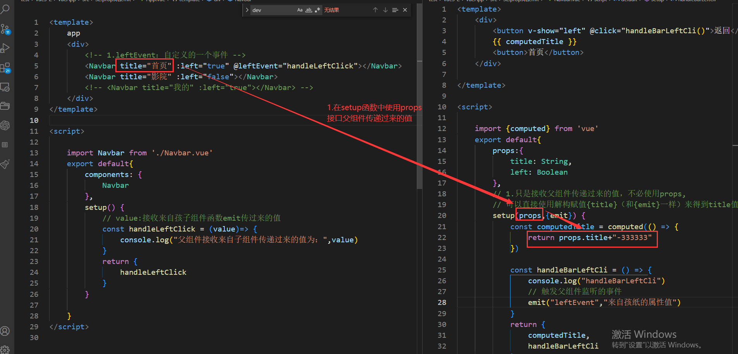Go to previous match in find widget
Screen dimensions: 738x354
tap(375, 10)
